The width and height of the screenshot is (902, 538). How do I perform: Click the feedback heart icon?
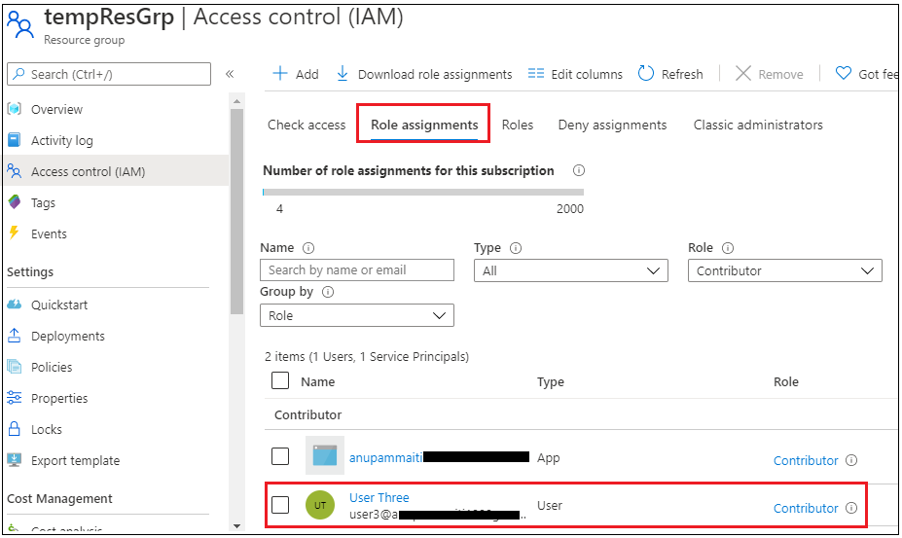[843, 74]
